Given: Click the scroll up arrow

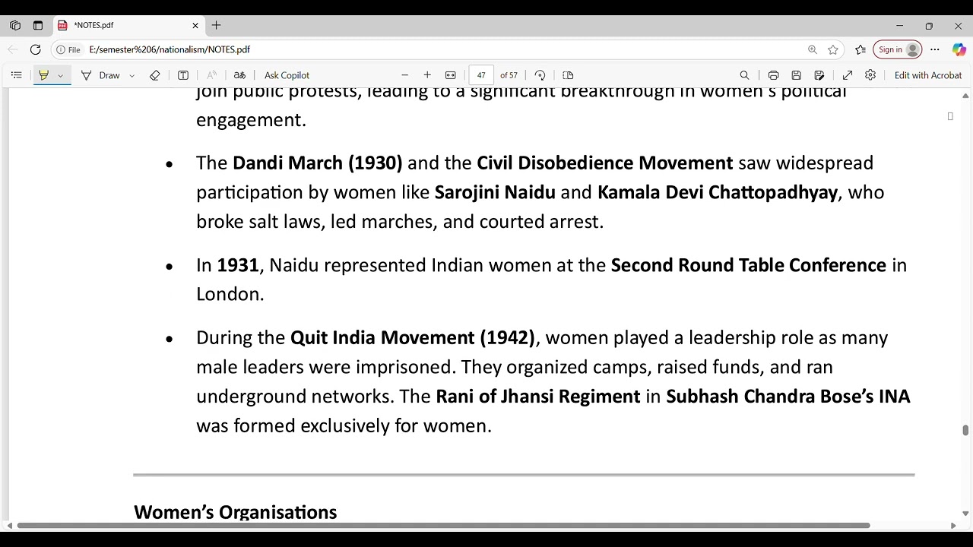Looking at the screenshot, I should (965, 96).
